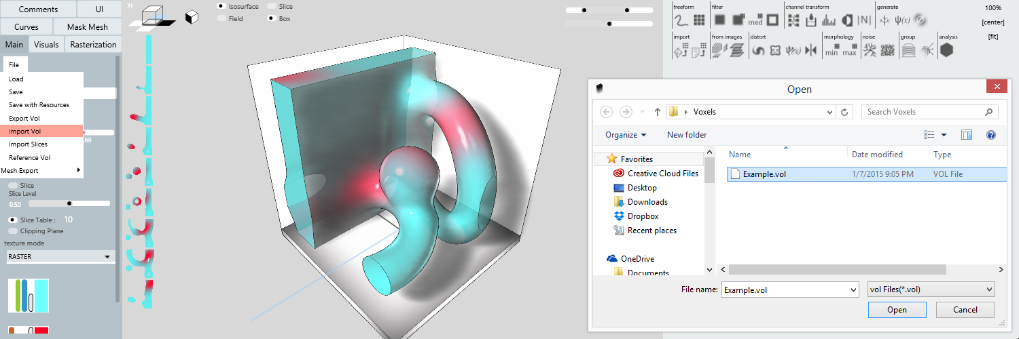1019x339 pixels.
Task: Open the view options dropdown arrow
Action: coord(944,135)
